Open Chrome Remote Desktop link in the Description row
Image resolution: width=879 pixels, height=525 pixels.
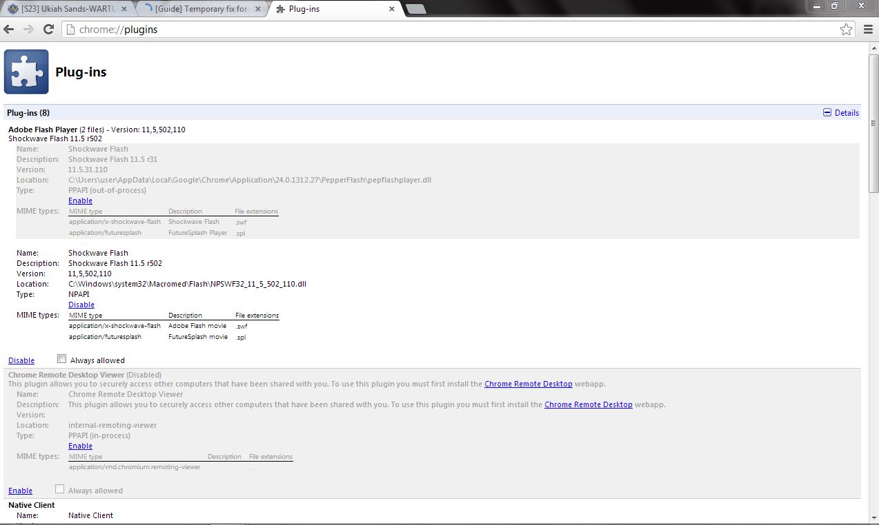[588, 404]
